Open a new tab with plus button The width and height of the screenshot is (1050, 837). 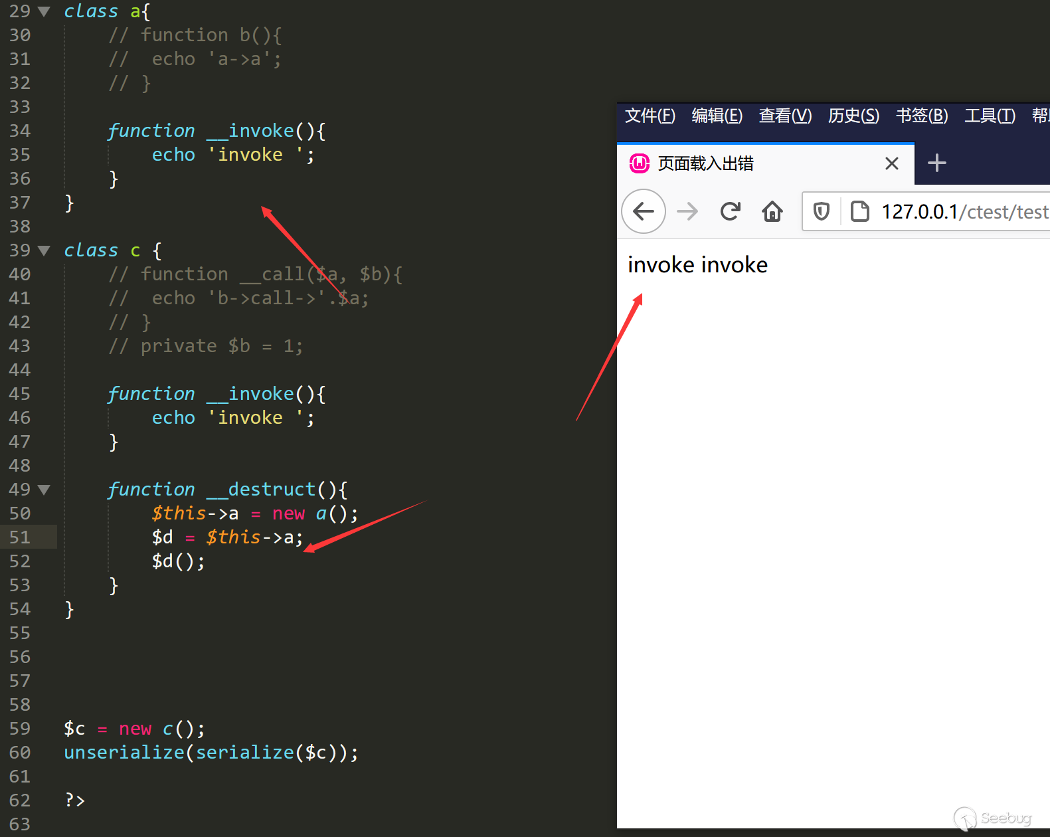(936, 163)
